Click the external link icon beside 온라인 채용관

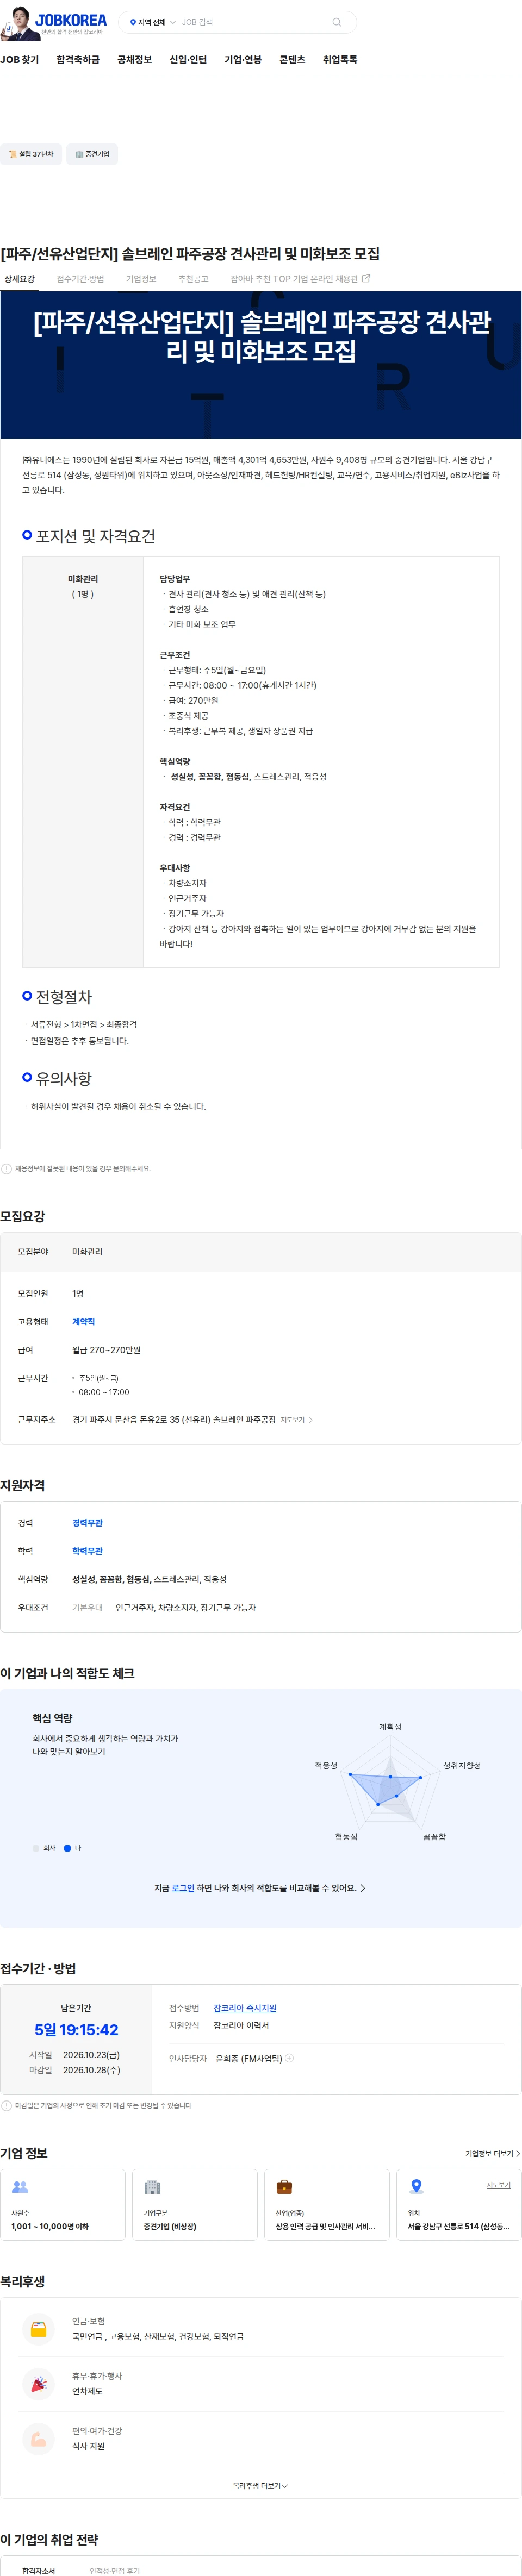[x=365, y=279]
